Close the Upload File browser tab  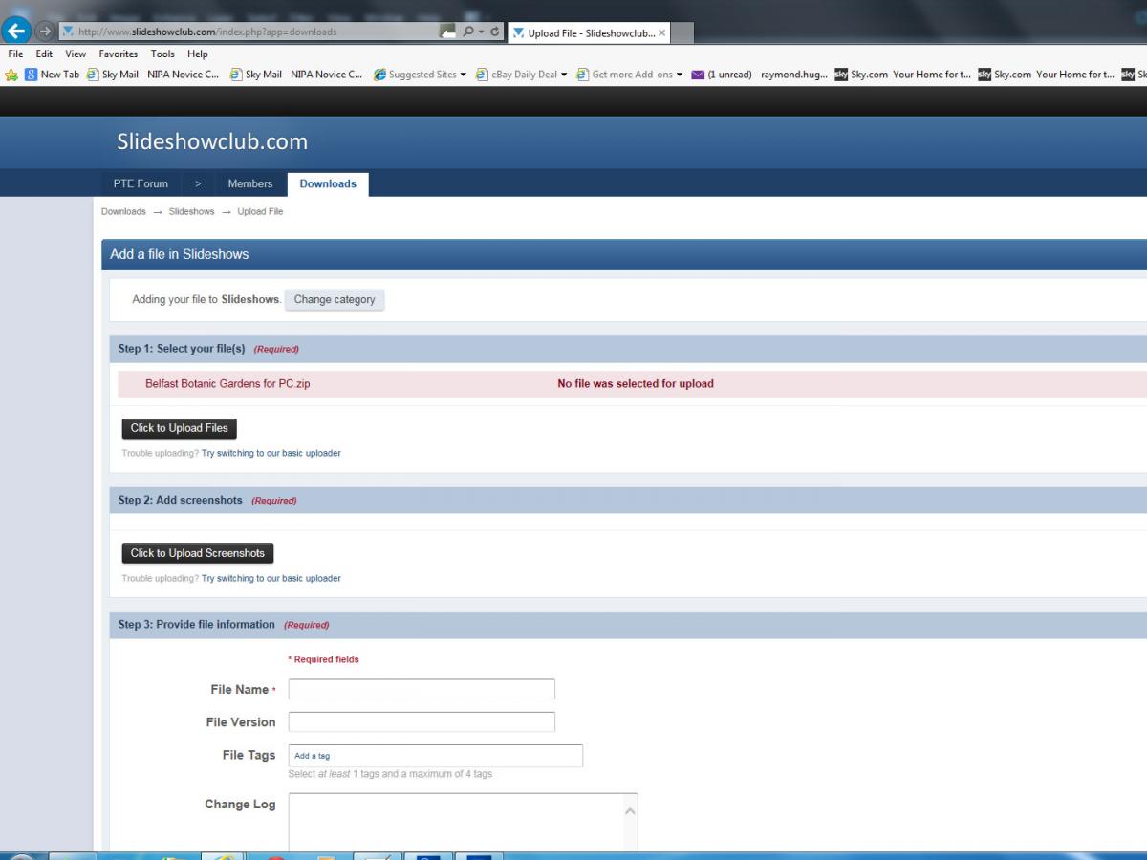[662, 32]
